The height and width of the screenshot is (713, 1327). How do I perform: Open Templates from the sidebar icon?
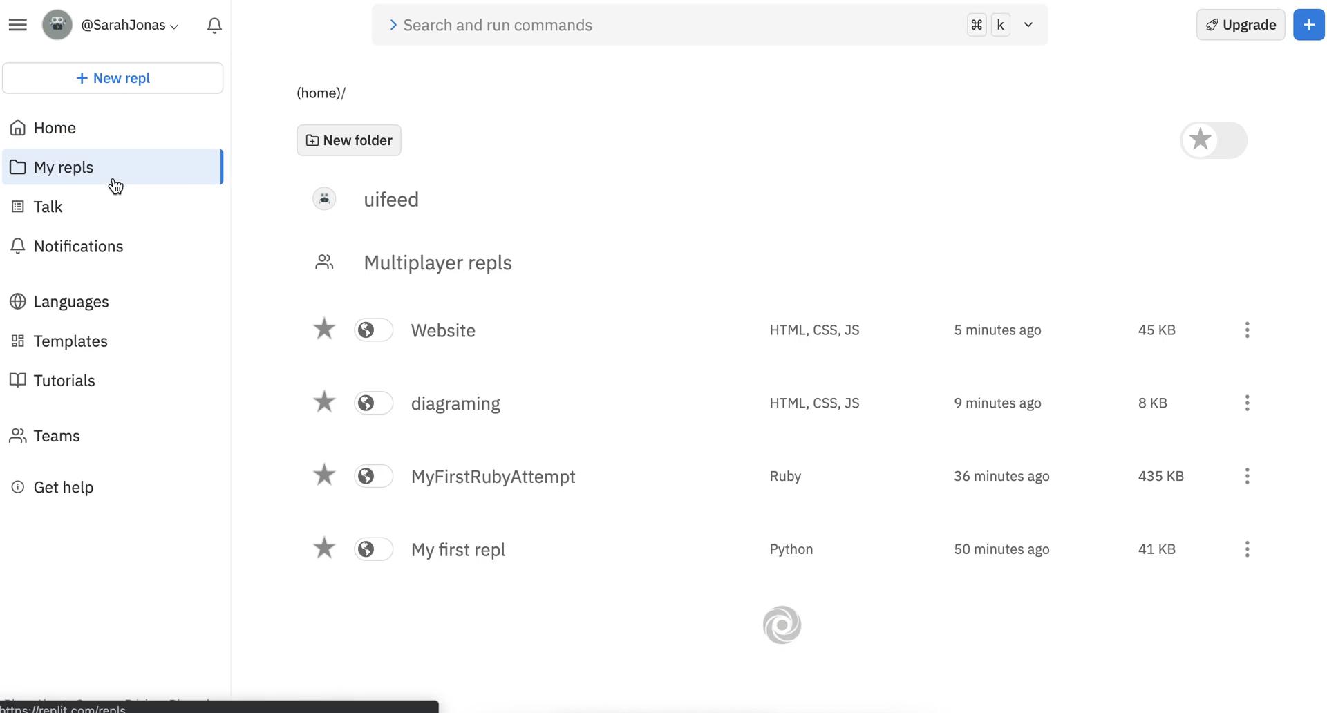tap(18, 341)
